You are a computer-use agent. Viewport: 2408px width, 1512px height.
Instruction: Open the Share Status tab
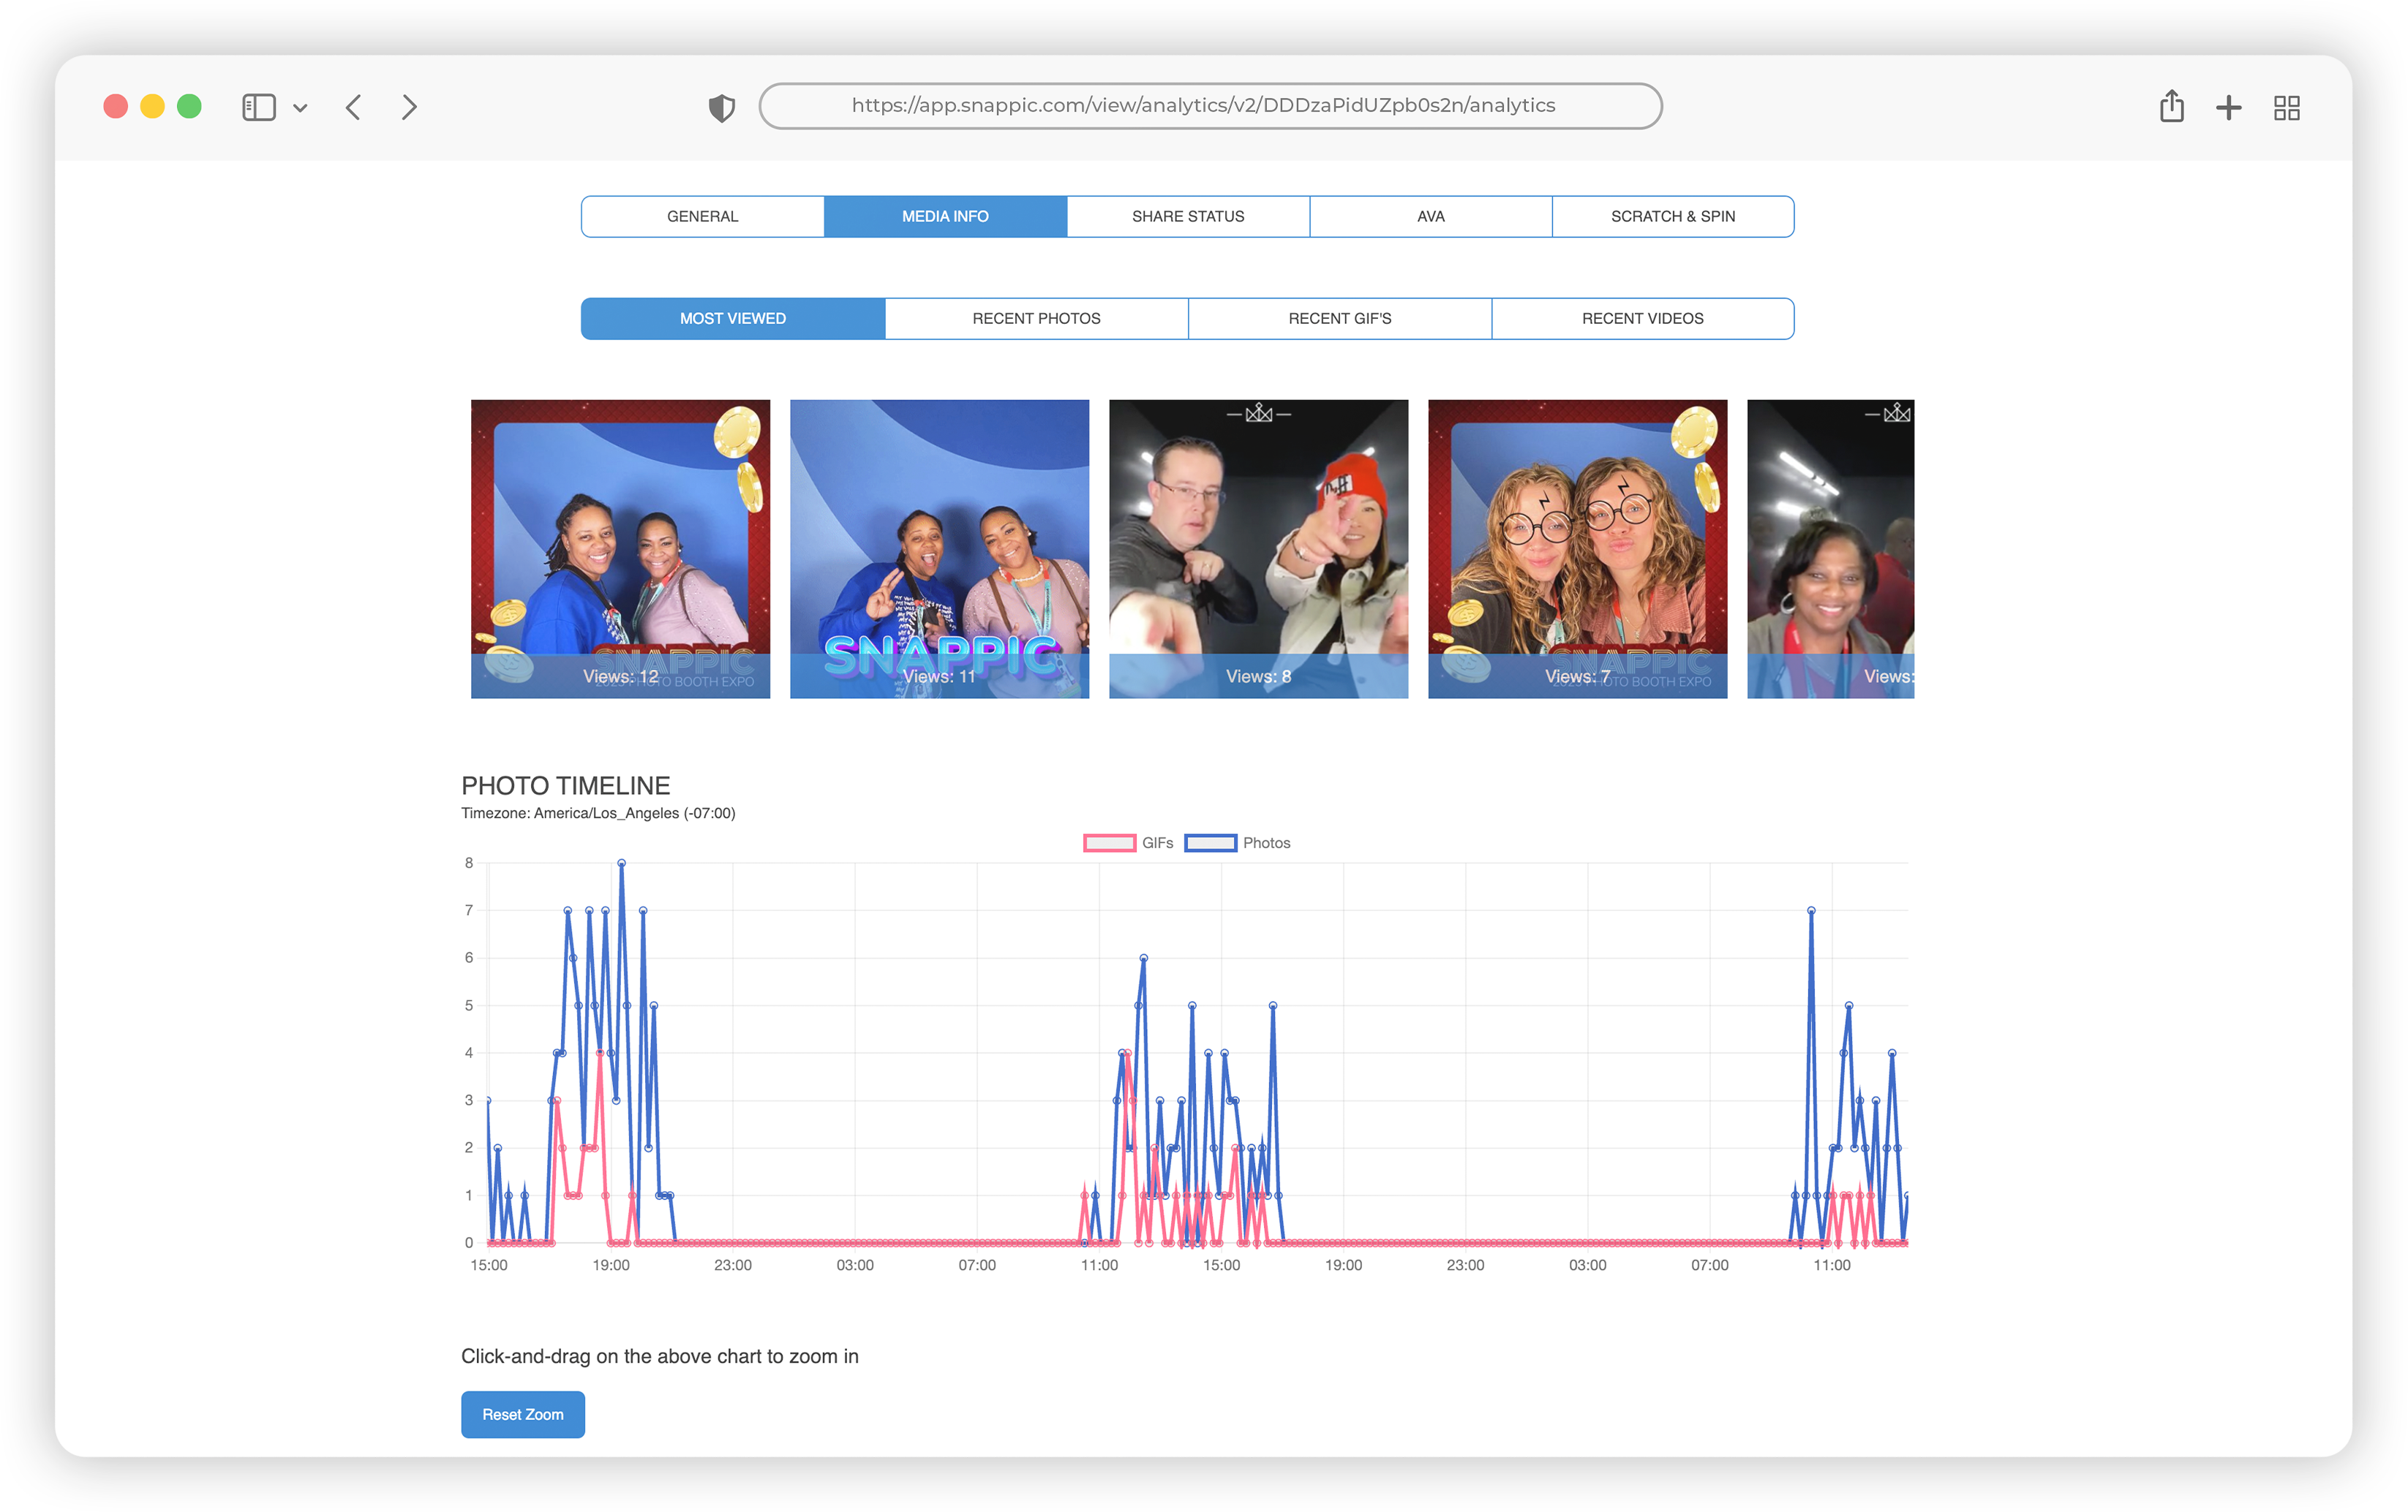pos(1187,216)
